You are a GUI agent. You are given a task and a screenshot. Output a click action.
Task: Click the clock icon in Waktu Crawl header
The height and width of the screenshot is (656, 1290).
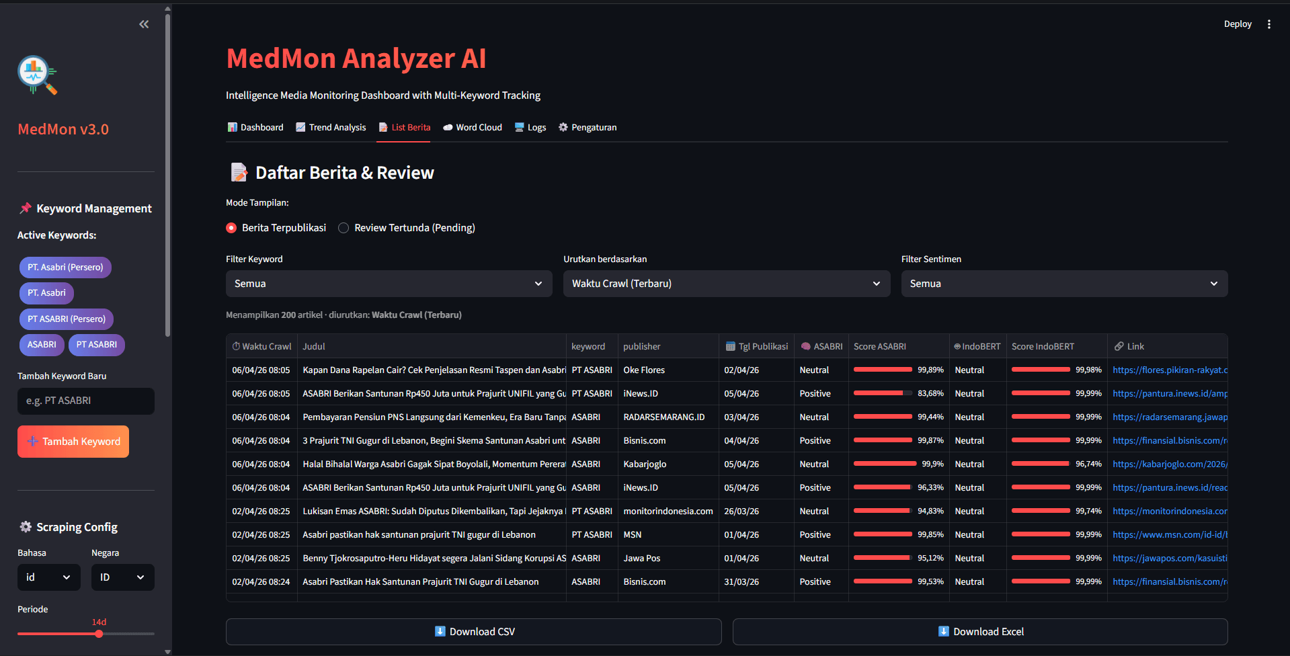pos(236,346)
